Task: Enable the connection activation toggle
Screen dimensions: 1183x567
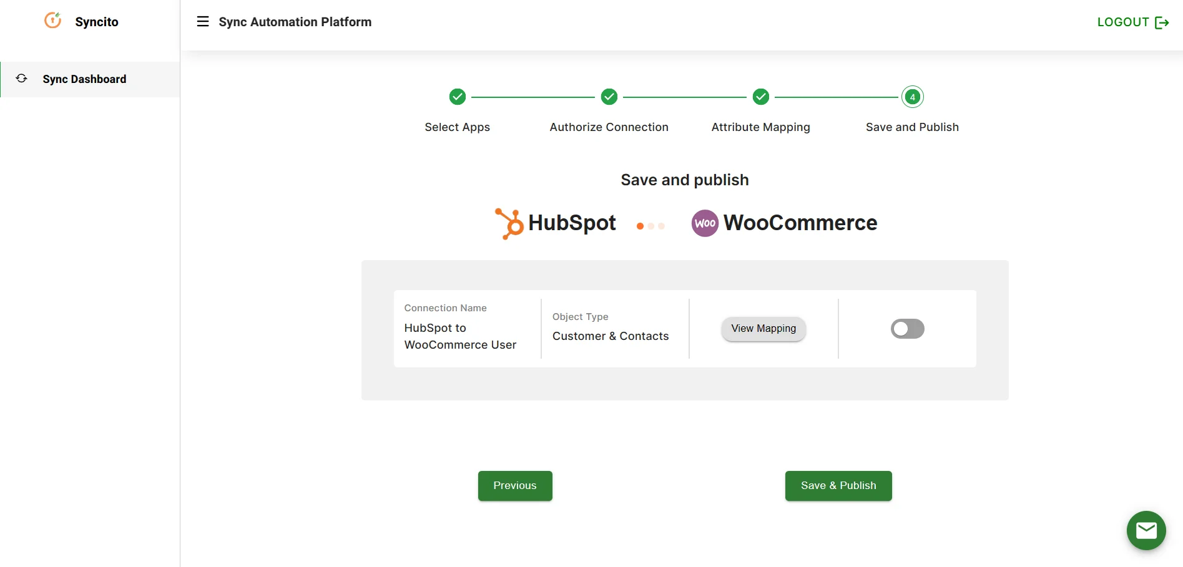Action: click(x=907, y=329)
